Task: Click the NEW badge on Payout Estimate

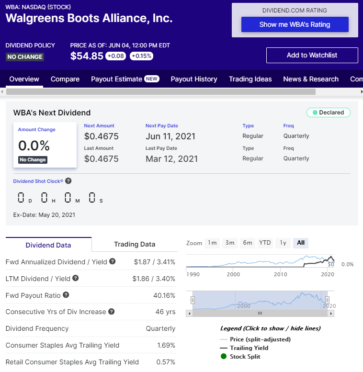Action: point(152,79)
